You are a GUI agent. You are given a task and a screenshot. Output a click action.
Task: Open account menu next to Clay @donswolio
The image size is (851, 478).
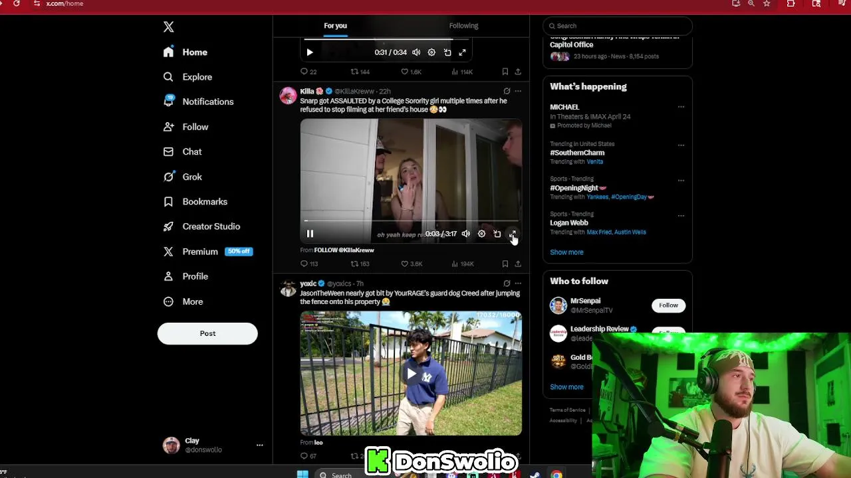259,445
